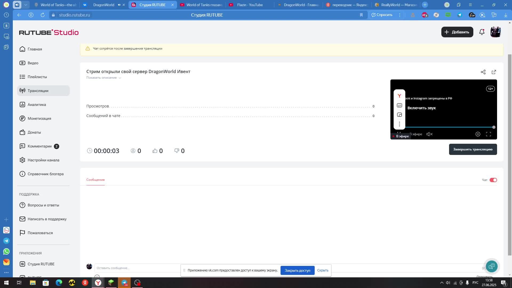Select the Сообщения tab

[x=95, y=180]
